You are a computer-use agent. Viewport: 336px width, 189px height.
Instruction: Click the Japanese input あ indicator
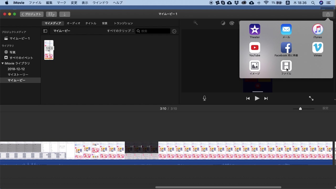click(x=288, y=3)
